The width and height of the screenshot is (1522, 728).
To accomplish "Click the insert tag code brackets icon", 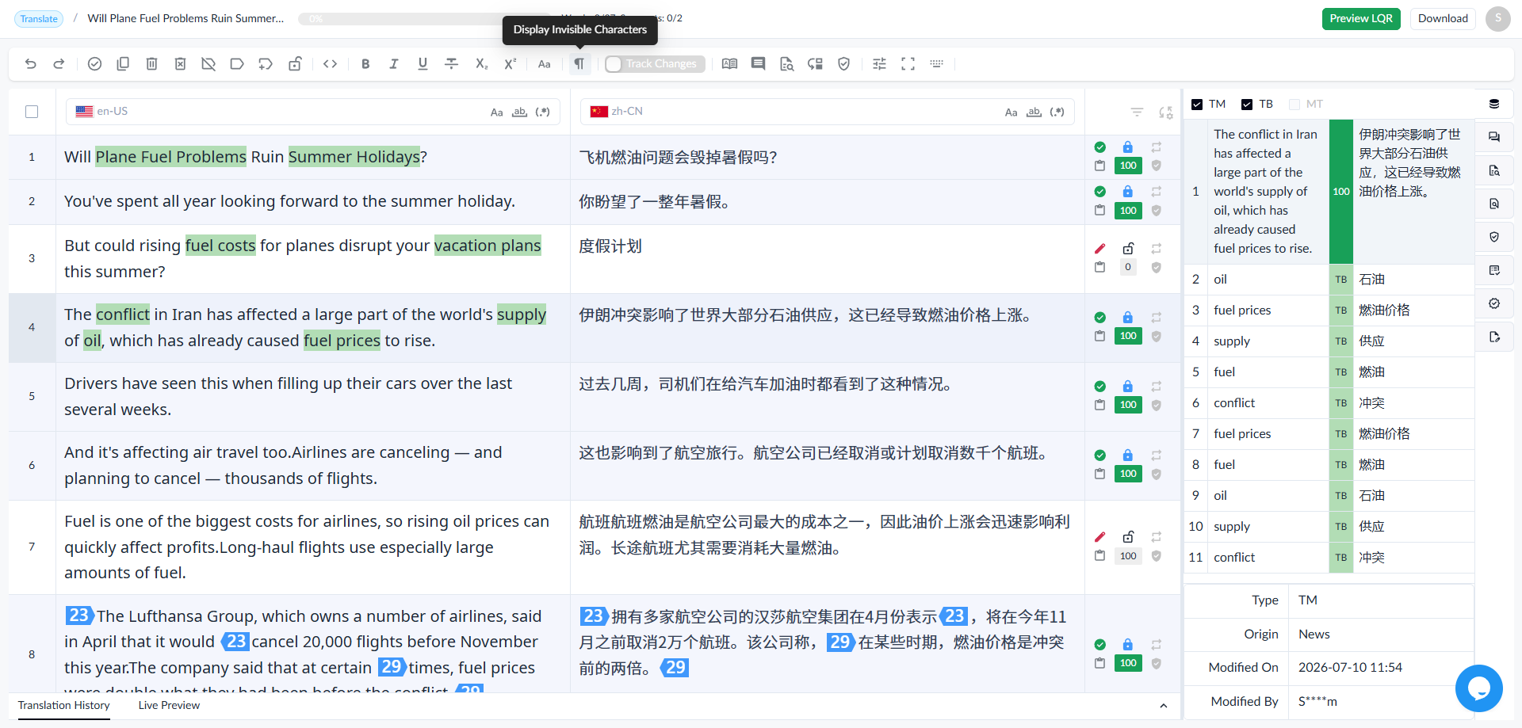I will point(331,64).
